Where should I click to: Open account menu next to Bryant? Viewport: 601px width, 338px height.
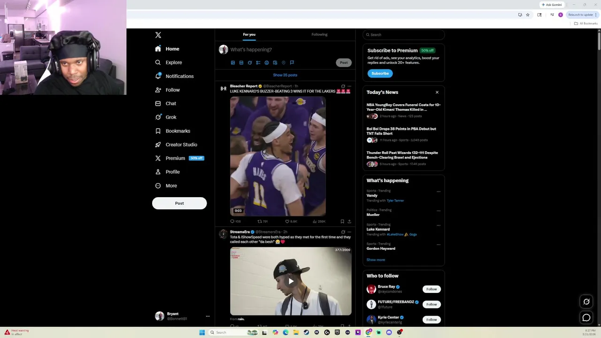pos(208,316)
